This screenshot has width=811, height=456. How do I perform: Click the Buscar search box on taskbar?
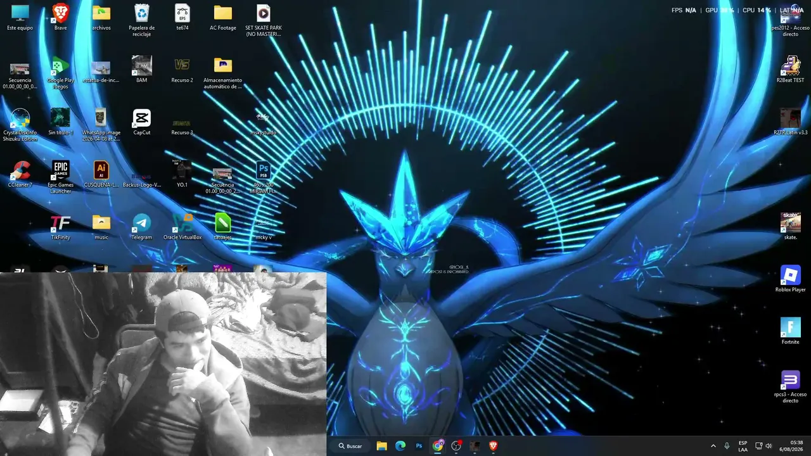(350, 446)
